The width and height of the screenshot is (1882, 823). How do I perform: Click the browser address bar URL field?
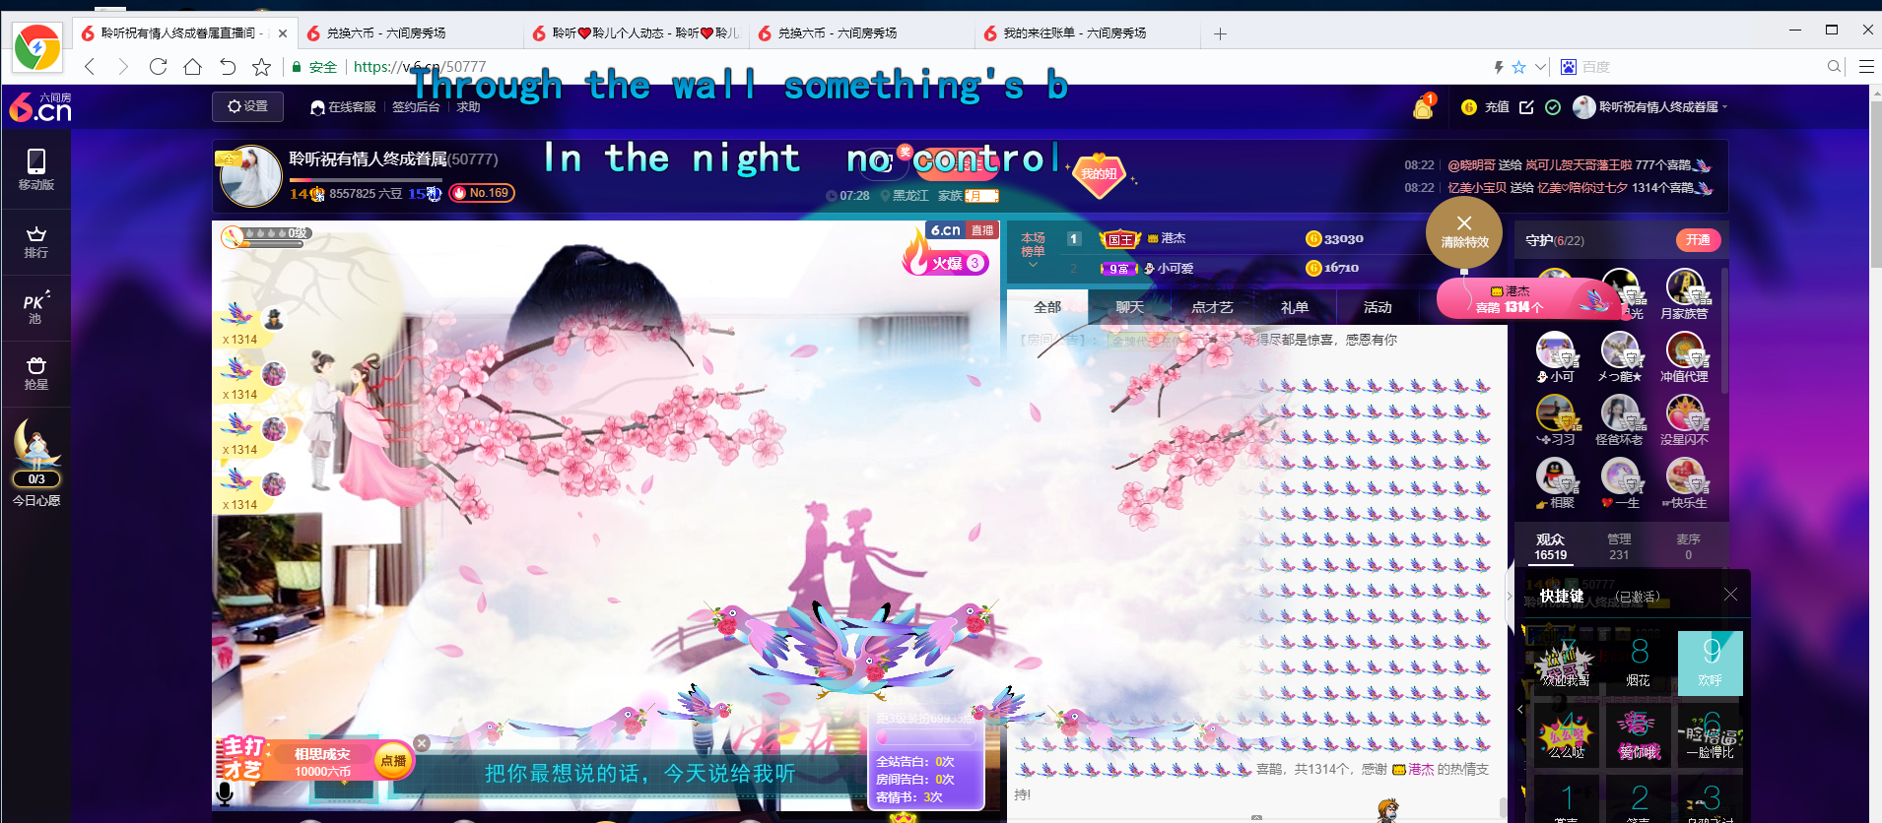(x=887, y=67)
